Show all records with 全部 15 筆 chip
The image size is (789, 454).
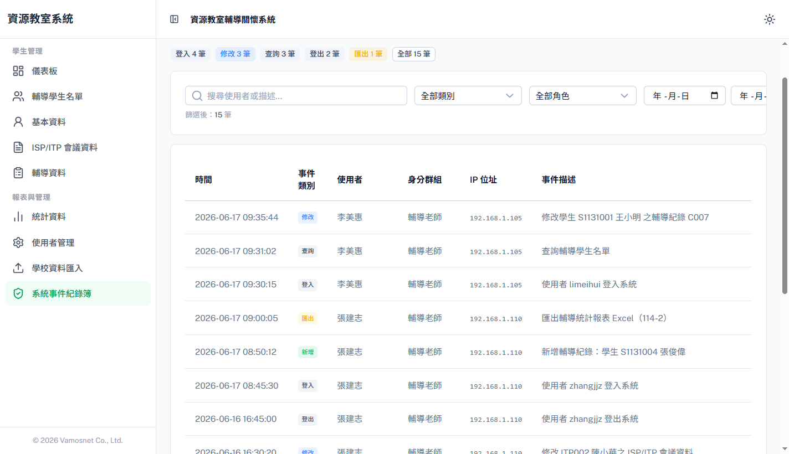[414, 54]
